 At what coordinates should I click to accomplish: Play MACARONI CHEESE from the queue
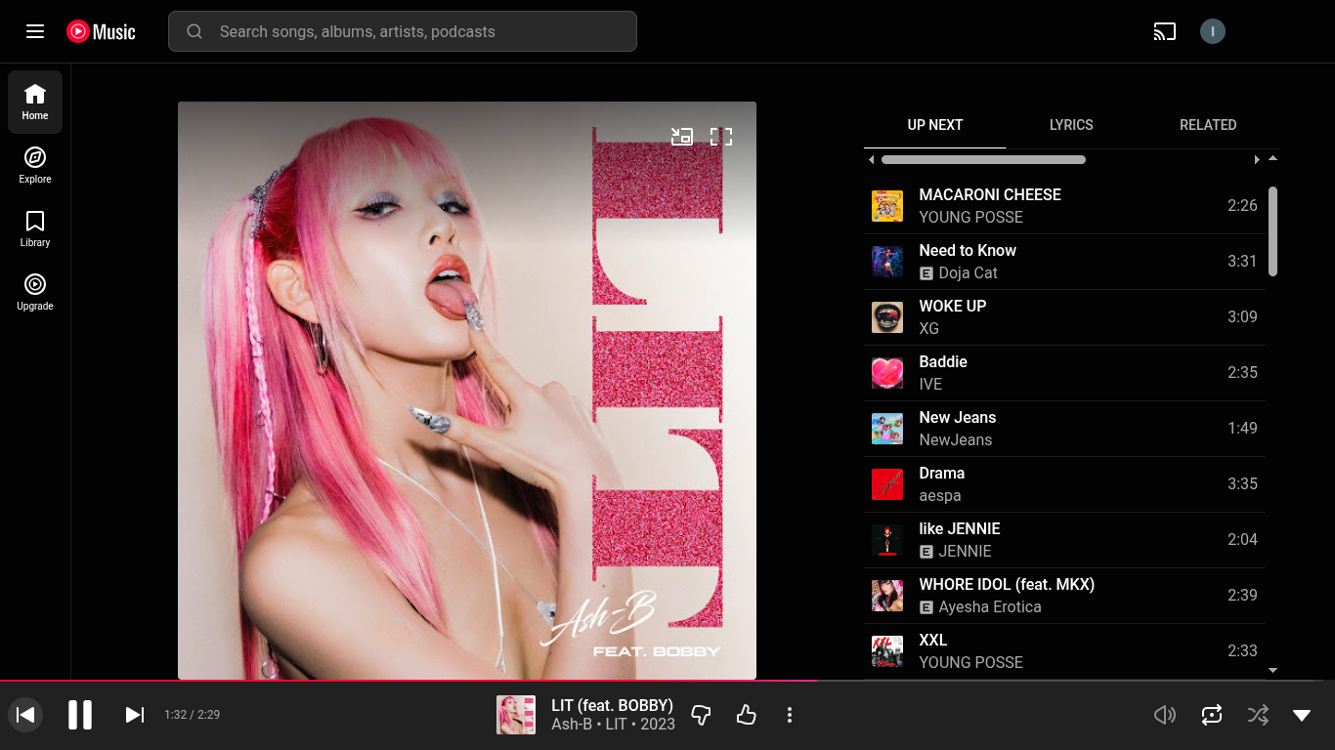tap(1064, 206)
